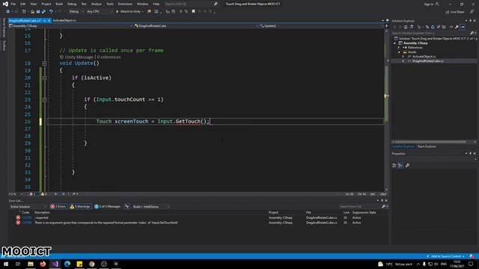Click Save icon in toolbar
Screen dimensions: 479x269
coord(38,12)
